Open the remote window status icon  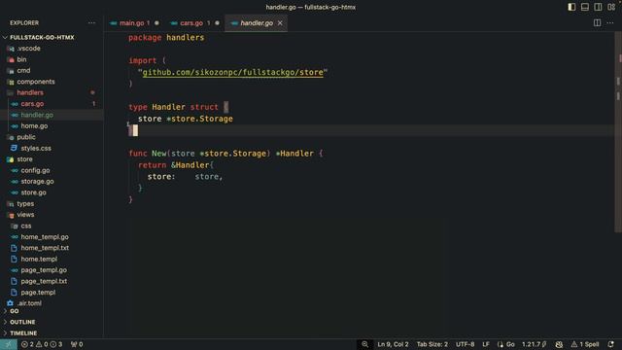point(9,344)
